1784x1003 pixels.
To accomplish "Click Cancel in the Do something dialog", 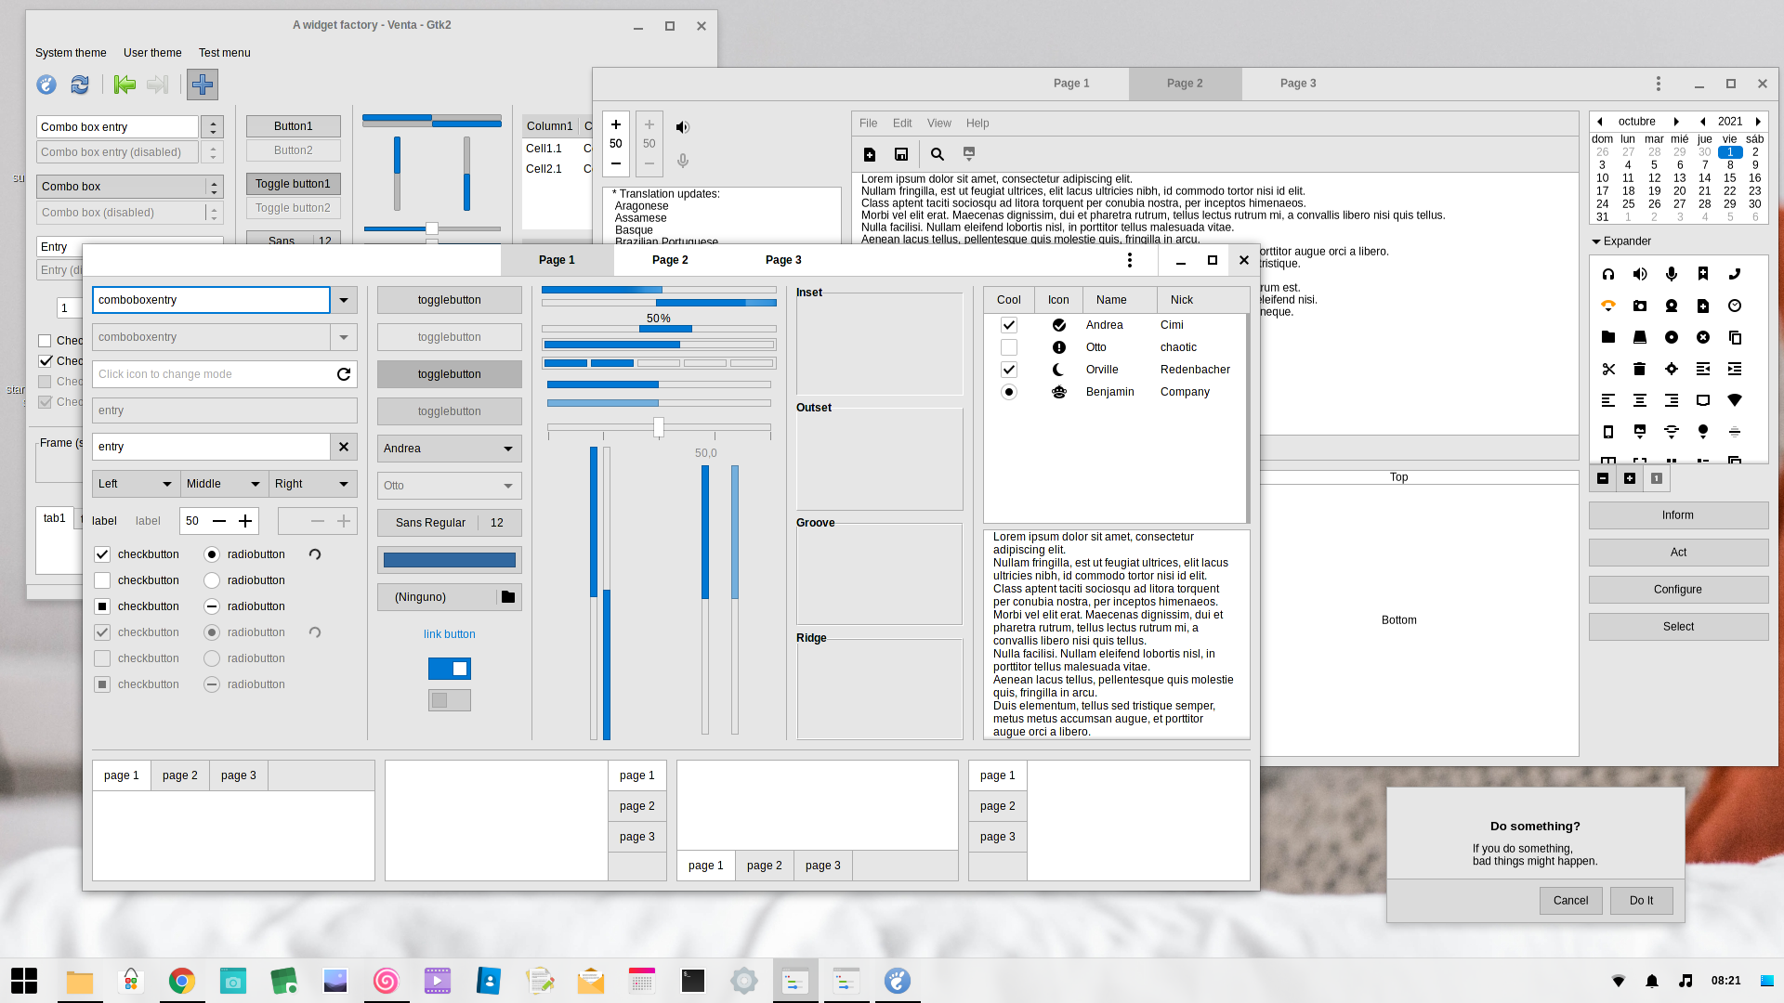I will [x=1571, y=901].
